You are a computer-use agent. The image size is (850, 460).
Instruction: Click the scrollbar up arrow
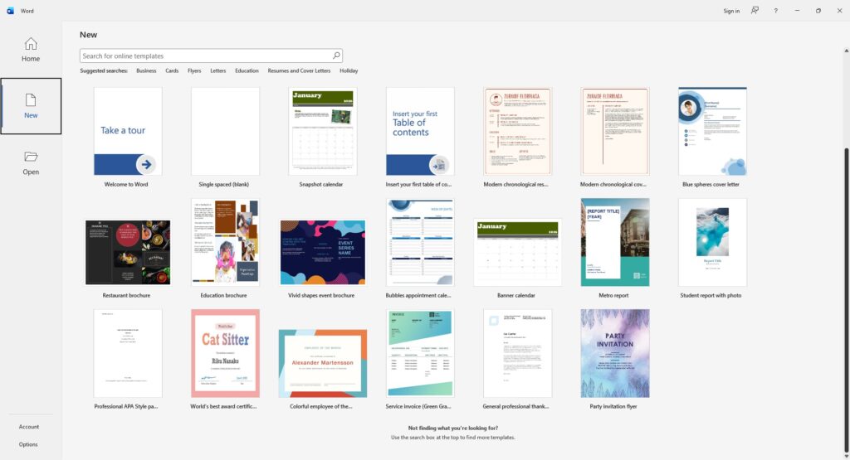tap(846, 51)
